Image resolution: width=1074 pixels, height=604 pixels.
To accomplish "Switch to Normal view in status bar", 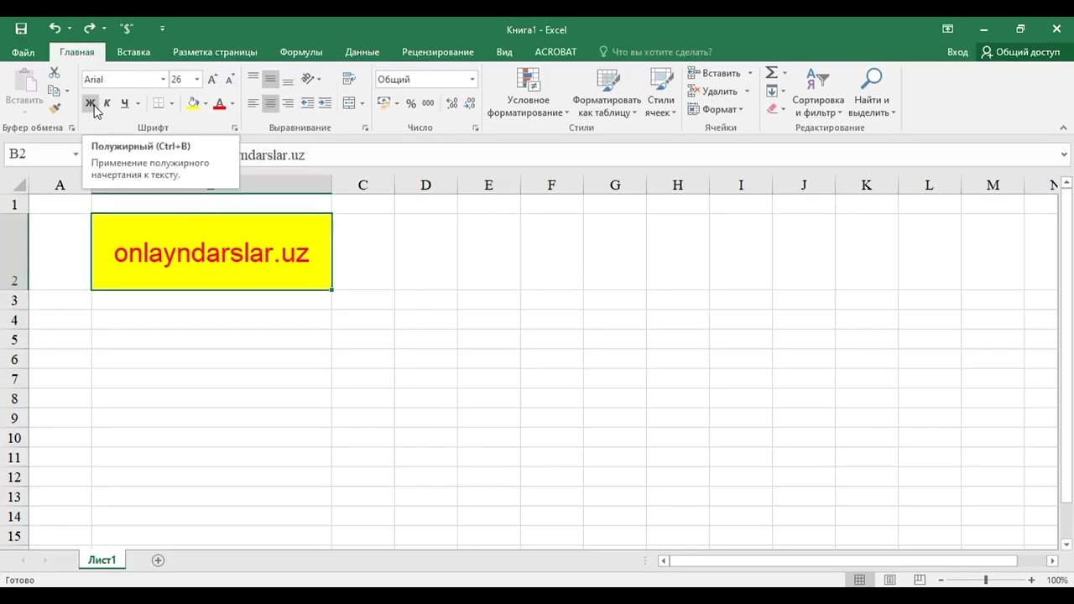I will [x=860, y=581].
